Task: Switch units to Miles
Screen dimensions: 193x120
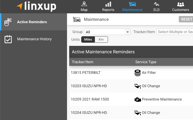Action: [88, 39]
